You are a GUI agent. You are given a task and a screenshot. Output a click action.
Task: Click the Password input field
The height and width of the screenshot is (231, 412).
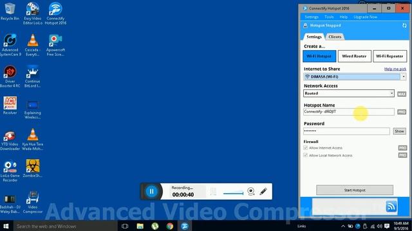coord(346,131)
